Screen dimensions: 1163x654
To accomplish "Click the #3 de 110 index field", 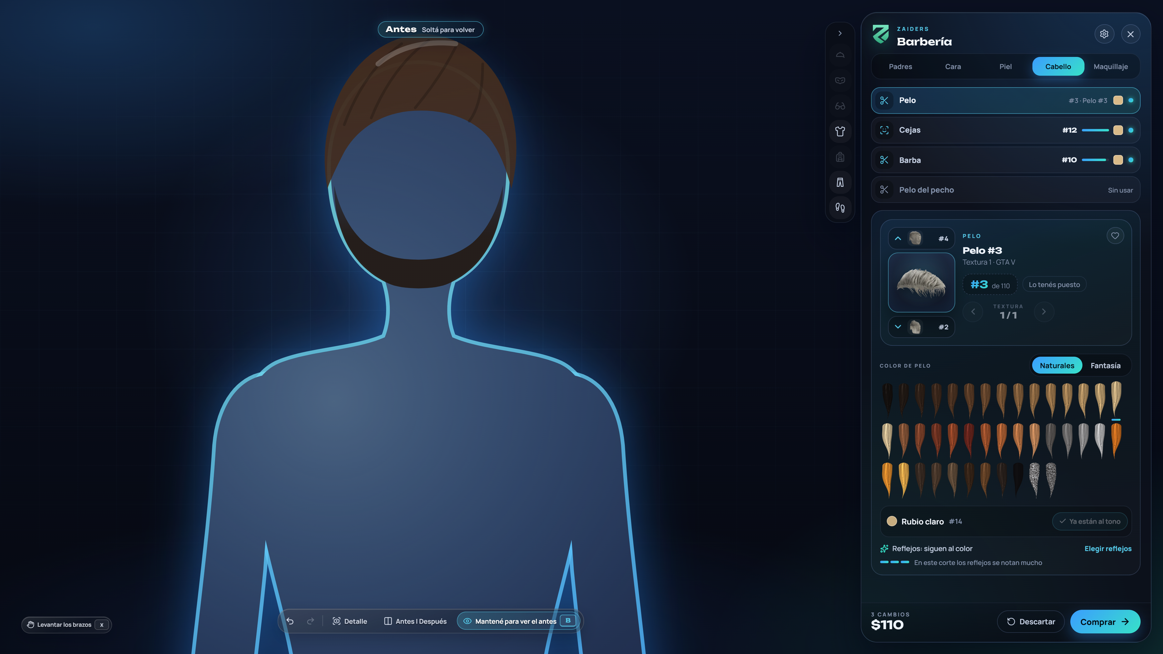I will click(989, 285).
